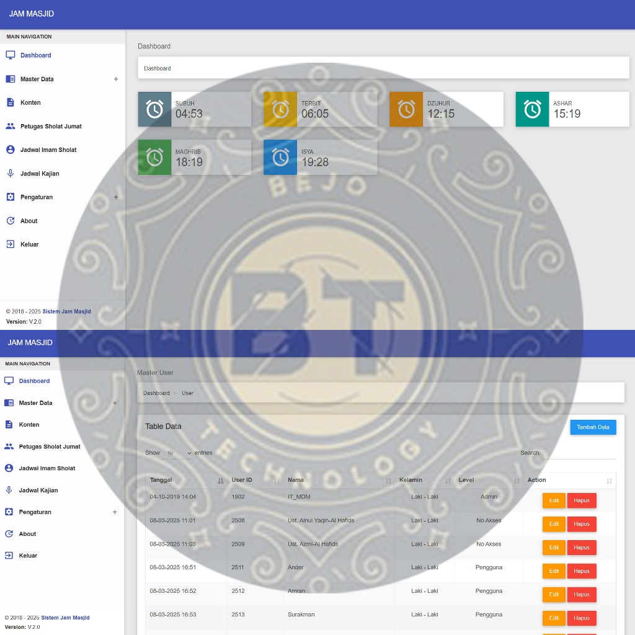Click the Subuh time 04:53
Image resolution: width=635 pixels, height=635 pixels.
[x=189, y=114]
